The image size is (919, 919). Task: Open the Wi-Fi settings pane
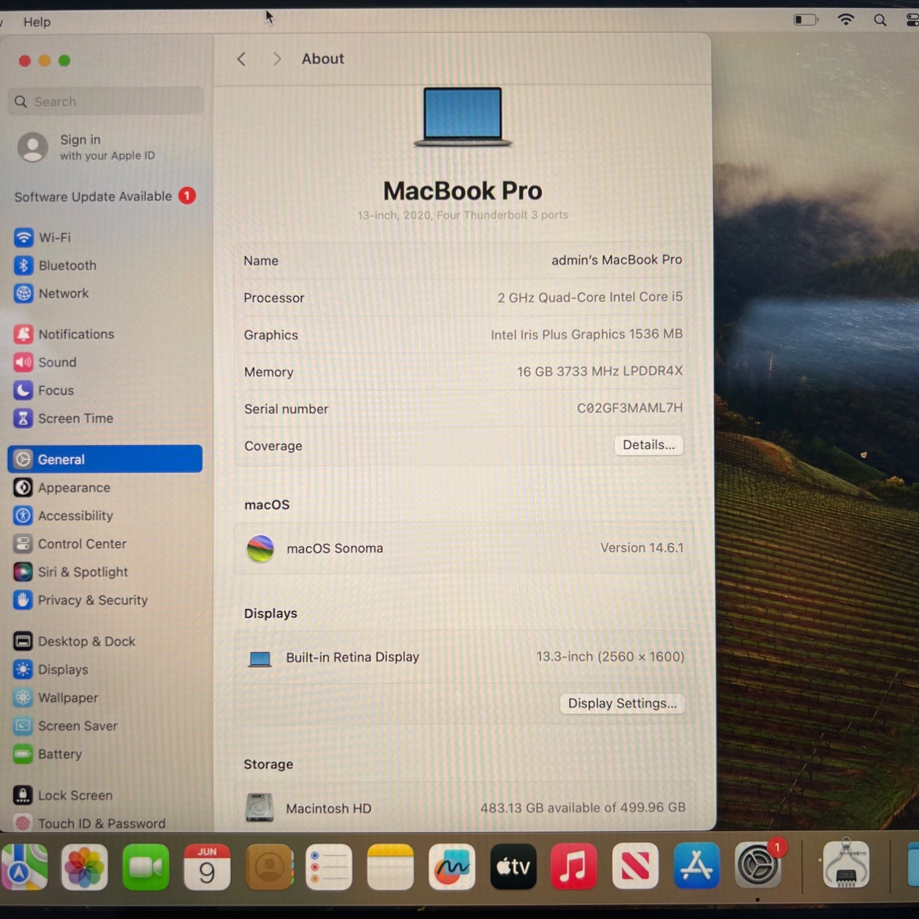(x=43, y=237)
